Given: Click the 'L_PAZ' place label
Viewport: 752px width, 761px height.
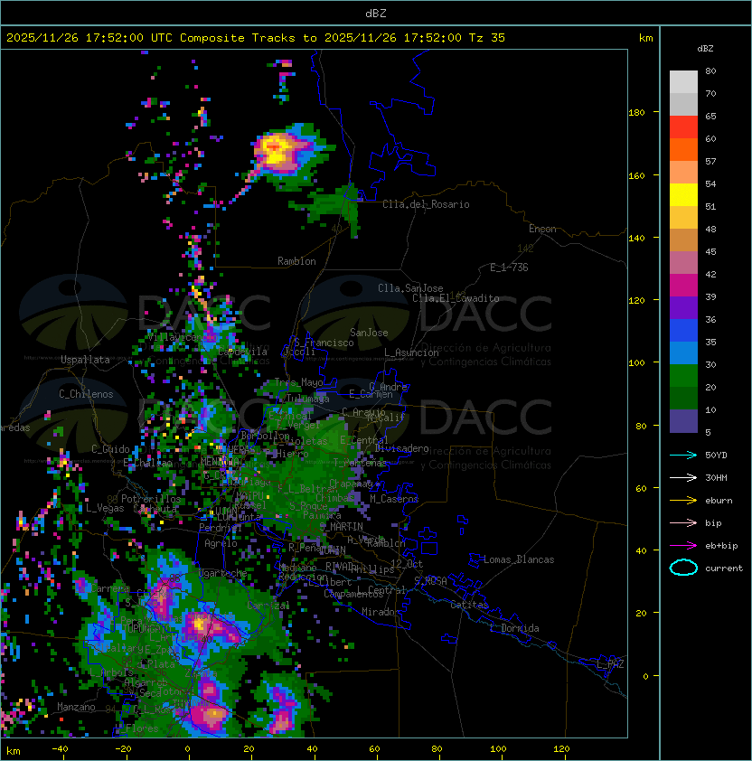Looking at the screenshot, I should (x=610, y=664).
